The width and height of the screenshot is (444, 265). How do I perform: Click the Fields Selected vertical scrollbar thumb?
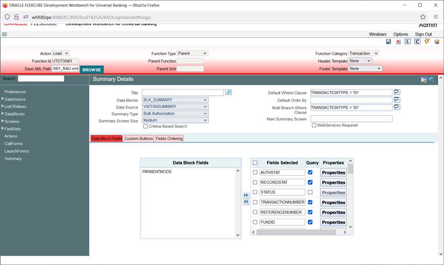[x=350, y=169]
